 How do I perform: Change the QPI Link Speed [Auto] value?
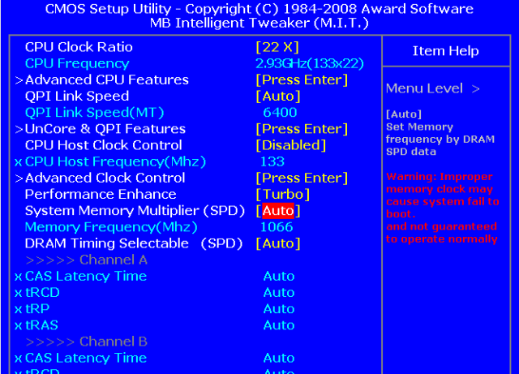point(278,96)
